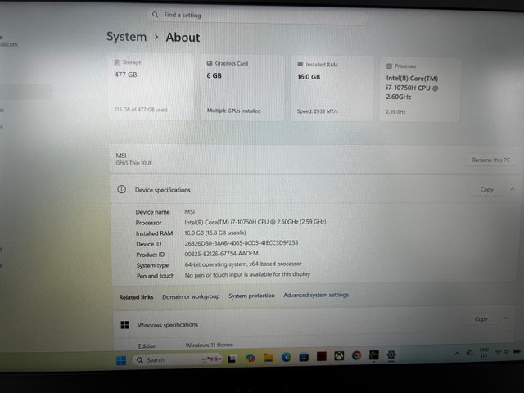The width and height of the screenshot is (524, 393).
Task: Open Advanced system settings link
Action: pyautogui.click(x=316, y=295)
